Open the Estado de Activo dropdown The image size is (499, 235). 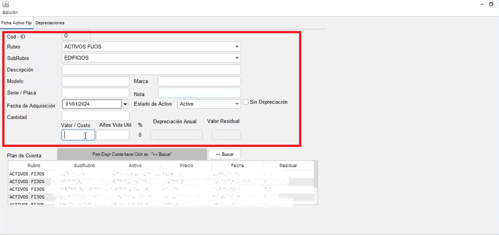point(209,104)
